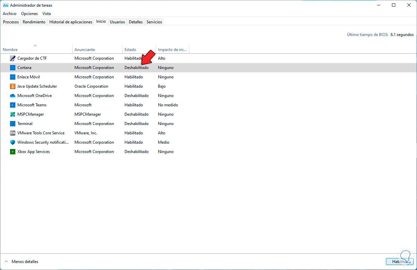Select the Xbox App Services name
Viewport: 417px width, 270px height.
click(33, 152)
